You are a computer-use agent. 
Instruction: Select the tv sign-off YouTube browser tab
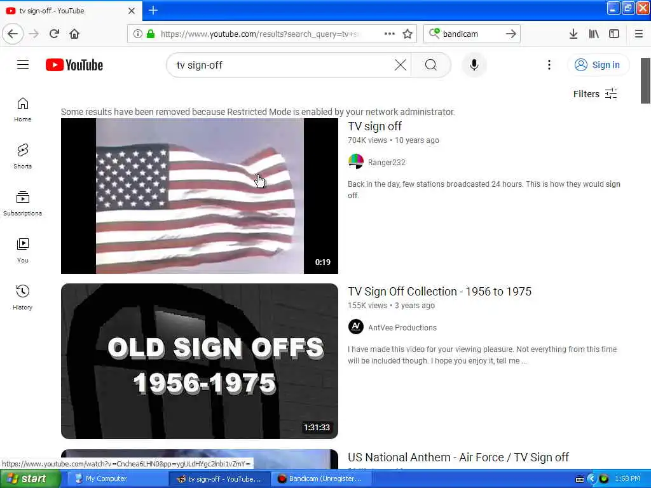tap(71, 10)
